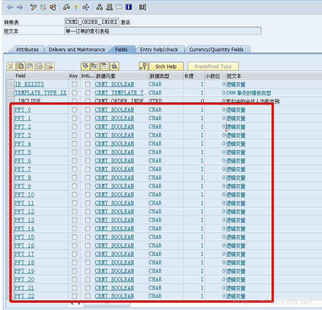
Task: Select the Fields tab
Action: [121, 49]
